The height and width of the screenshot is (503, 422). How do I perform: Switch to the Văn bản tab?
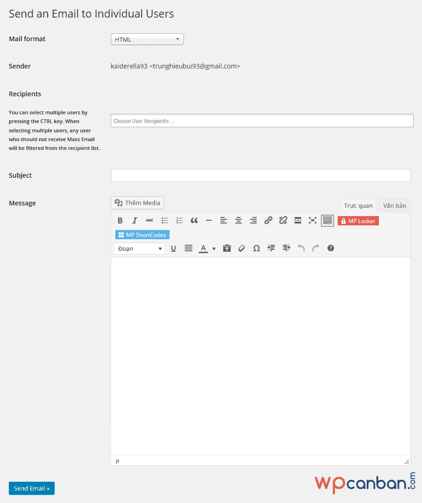coord(394,205)
